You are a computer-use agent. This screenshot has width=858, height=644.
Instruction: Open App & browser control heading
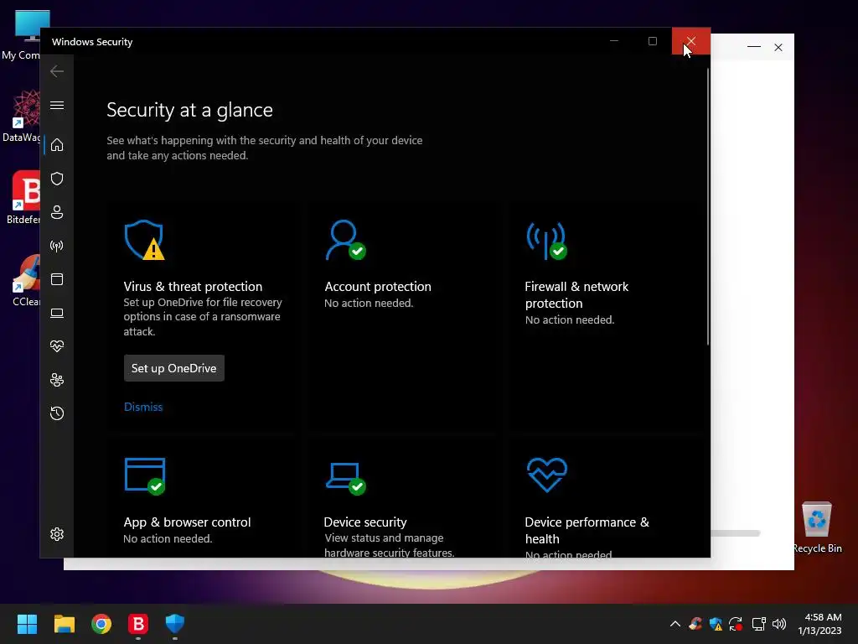click(187, 522)
